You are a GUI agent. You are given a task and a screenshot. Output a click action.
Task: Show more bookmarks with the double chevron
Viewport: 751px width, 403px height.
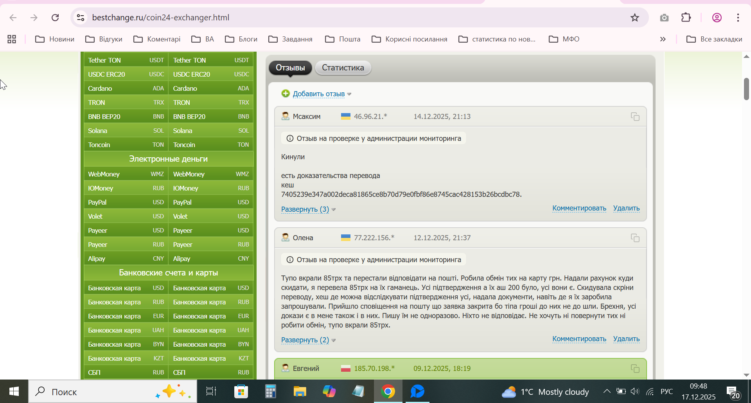tap(663, 39)
